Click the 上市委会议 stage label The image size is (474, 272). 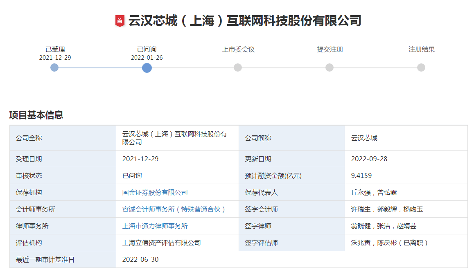coord(238,49)
